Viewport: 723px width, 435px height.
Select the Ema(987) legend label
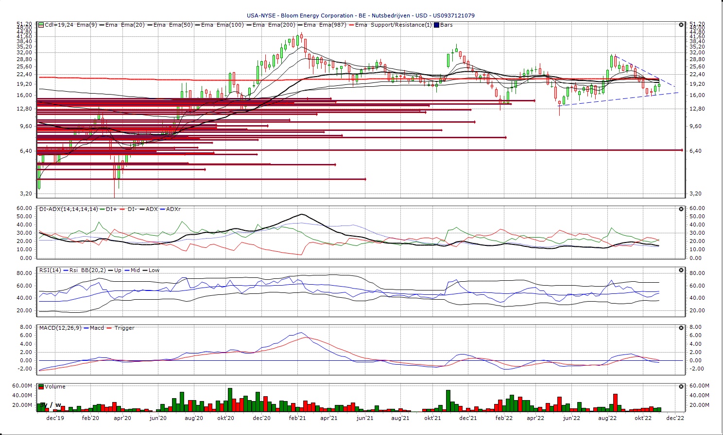pos(332,25)
